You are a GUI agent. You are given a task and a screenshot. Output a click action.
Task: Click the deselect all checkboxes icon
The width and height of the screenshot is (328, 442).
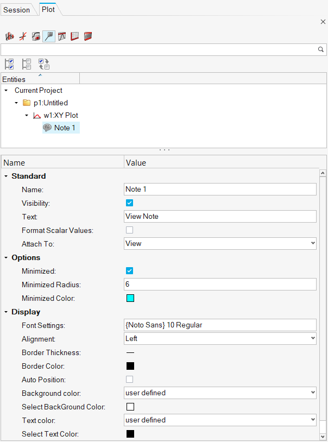point(26,64)
